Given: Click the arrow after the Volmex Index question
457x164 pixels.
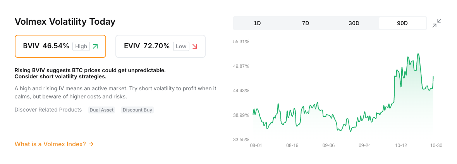Looking at the screenshot, I should (x=91, y=144).
